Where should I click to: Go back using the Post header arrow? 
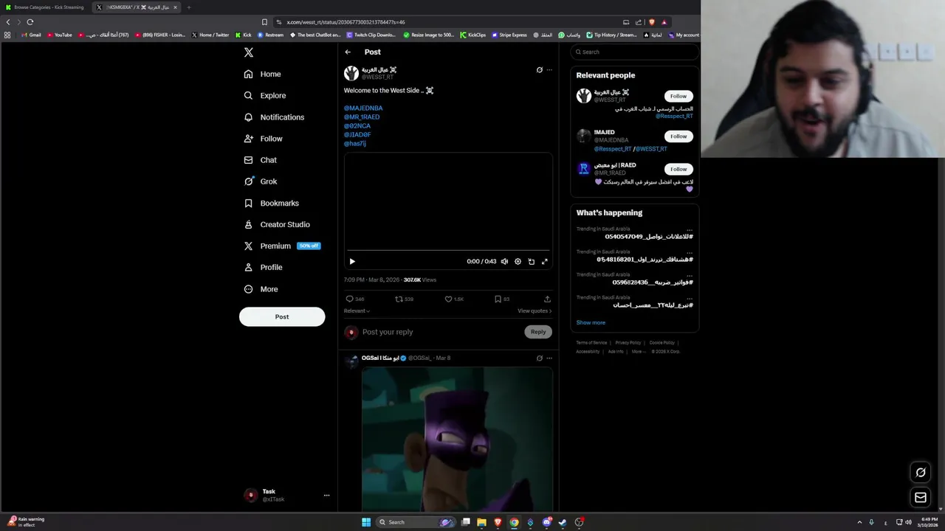click(x=348, y=52)
